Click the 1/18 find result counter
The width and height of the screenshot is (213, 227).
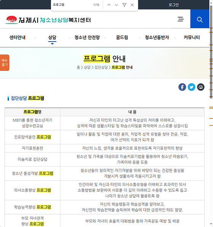(x=96, y=5)
